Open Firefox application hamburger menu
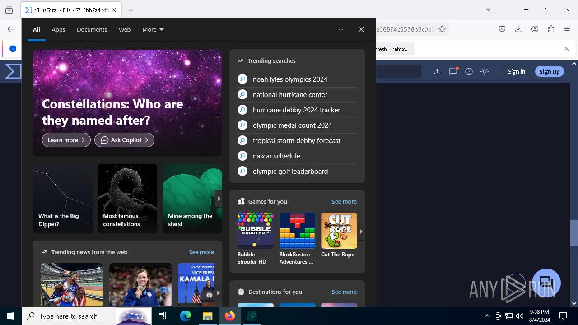 pyautogui.click(x=567, y=29)
